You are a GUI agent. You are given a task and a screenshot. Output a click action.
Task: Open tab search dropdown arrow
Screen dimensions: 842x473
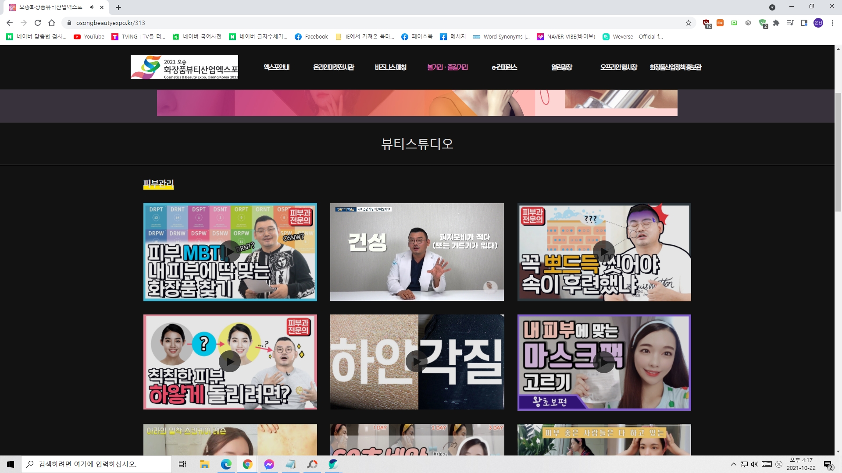(772, 7)
